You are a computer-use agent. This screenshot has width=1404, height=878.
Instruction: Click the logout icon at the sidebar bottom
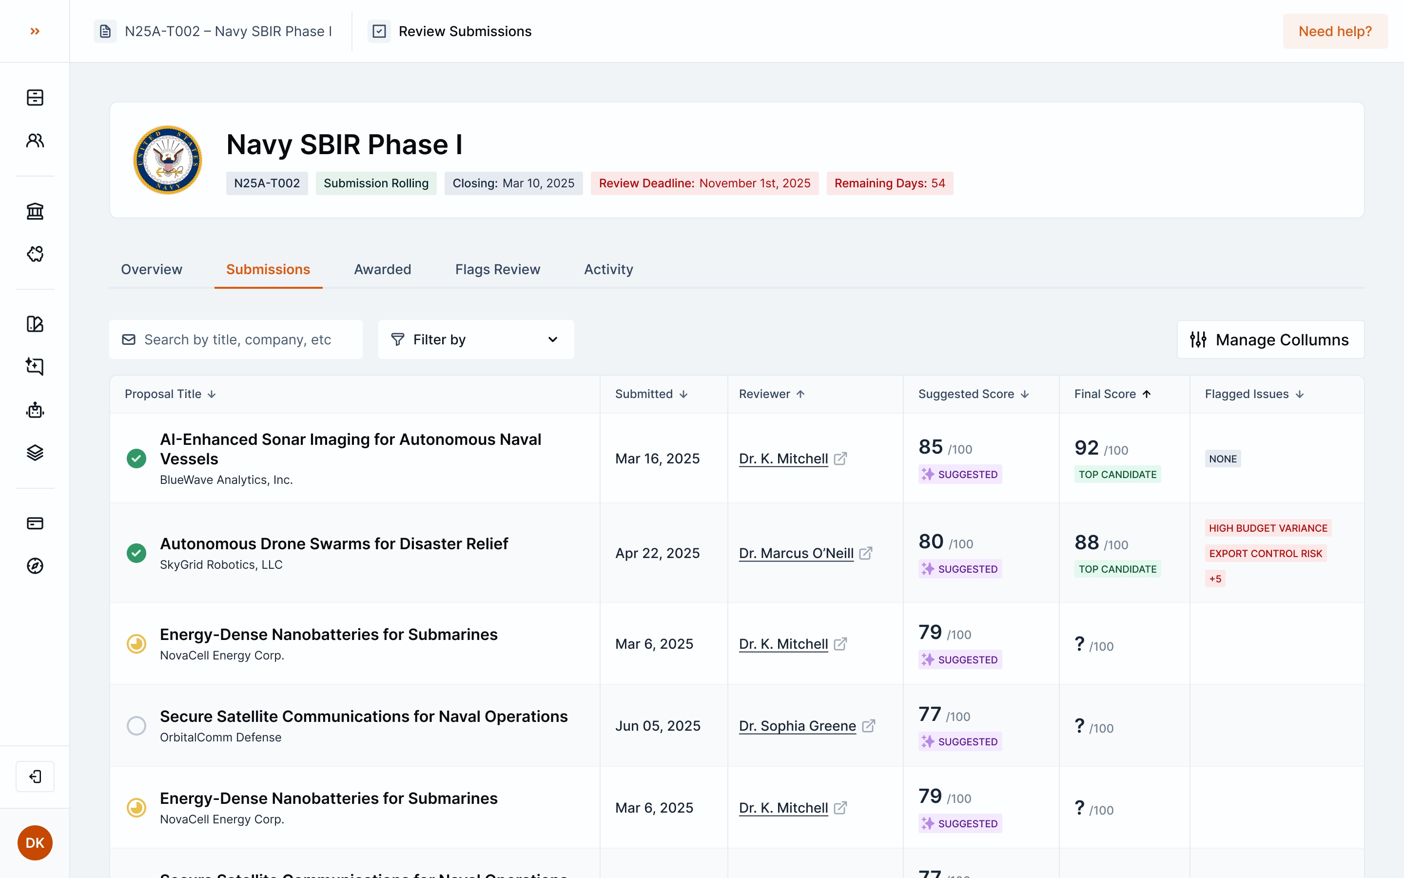pyautogui.click(x=35, y=776)
